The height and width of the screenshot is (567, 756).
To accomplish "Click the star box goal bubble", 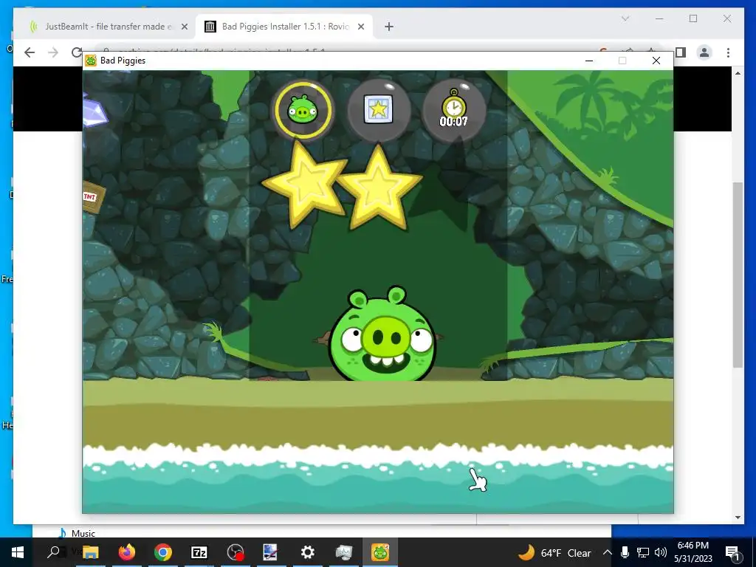I will pyautogui.click(x=379, y=111).
